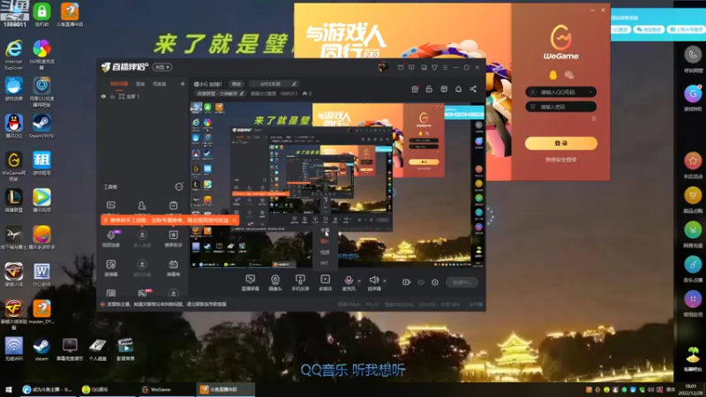The width and height of the screenshot is (706, 397).
Task: Open Internet Explorer desktop icon
Action: pos(14,55)
